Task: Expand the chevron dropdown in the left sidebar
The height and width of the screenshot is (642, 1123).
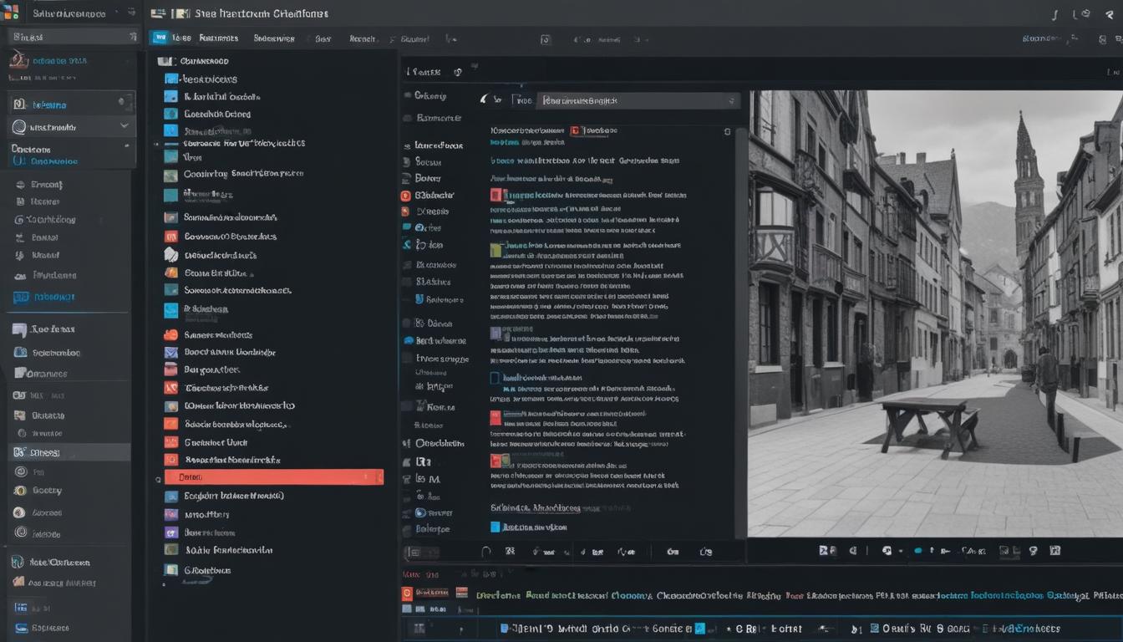Action: pos(124,126)
